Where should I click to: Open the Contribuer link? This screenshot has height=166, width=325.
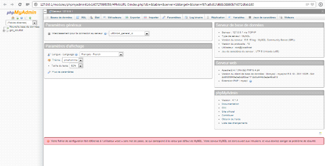coord(227,115)
